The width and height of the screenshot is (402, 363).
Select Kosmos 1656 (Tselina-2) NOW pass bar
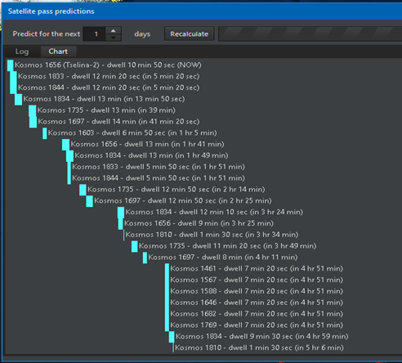(x=11, y=65)
